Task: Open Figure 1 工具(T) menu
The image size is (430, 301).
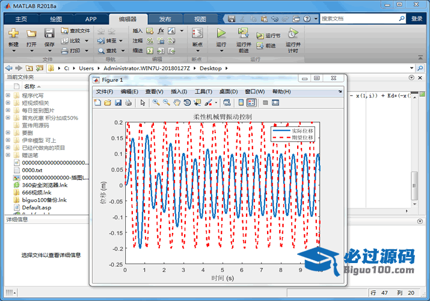Action: point(203,92)
